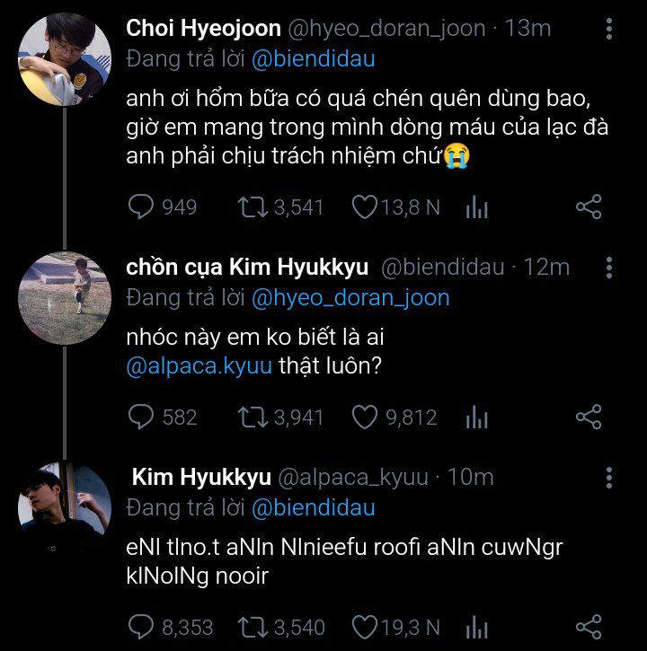
Task: Share Choi Hyeojoon's tweet
Action: (588, 207)
